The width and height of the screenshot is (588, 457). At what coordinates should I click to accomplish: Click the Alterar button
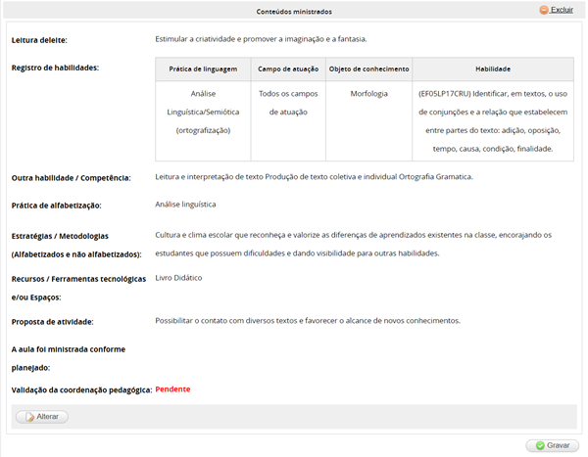(42, 417)
